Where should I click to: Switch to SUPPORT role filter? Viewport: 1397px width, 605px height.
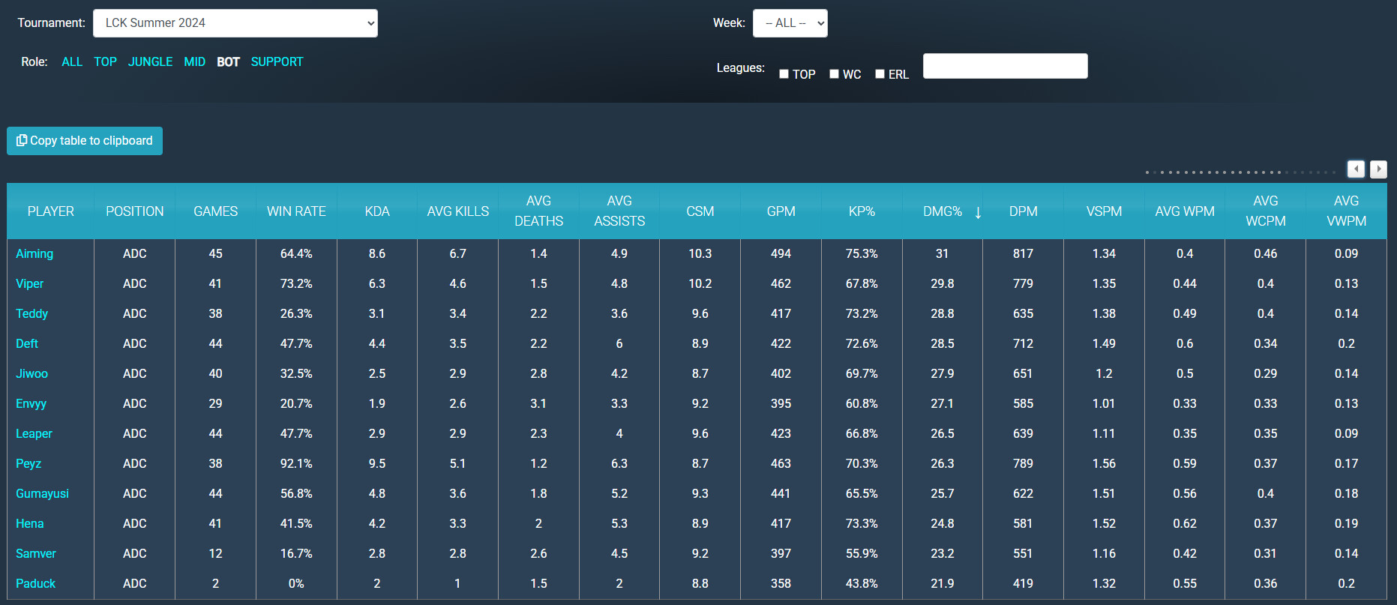click(x=277, y=62)
